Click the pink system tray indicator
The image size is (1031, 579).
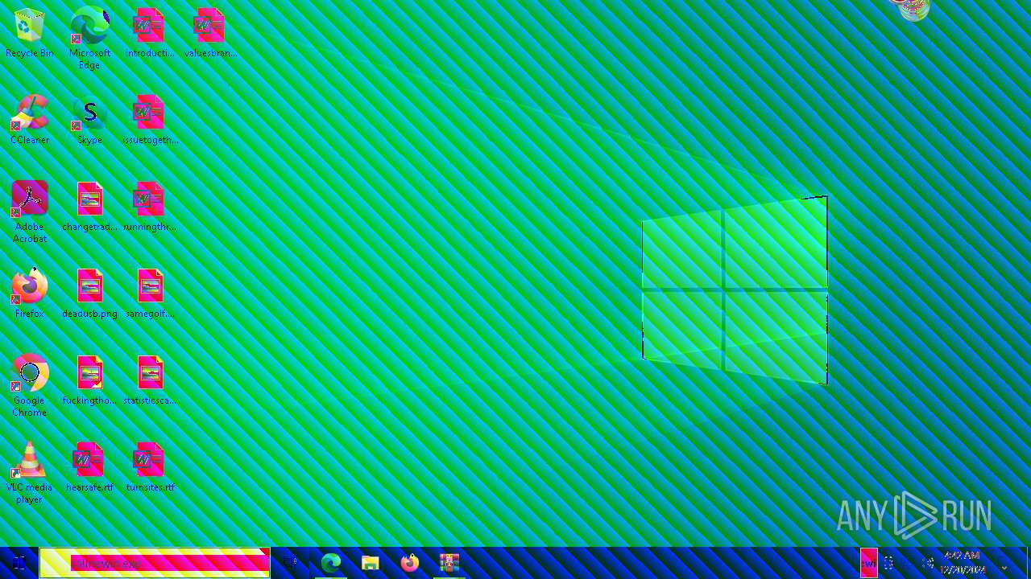coord(868,563)
